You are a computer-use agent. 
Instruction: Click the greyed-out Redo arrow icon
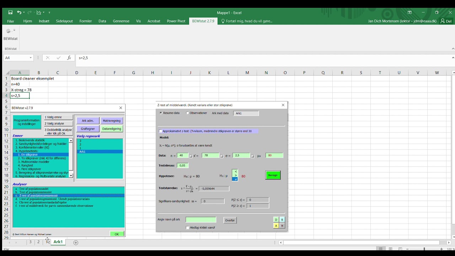tap(30, 12)
